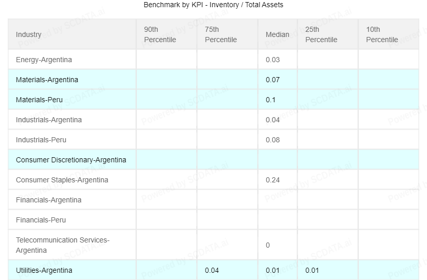Select the Utilities-Argentina row label
Image resolution: width=427 pixels, height=280 pixels.
[44, 270]
